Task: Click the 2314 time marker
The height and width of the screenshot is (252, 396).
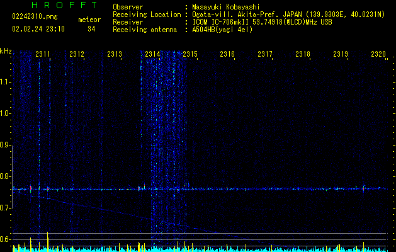Action: coord(152,54)
